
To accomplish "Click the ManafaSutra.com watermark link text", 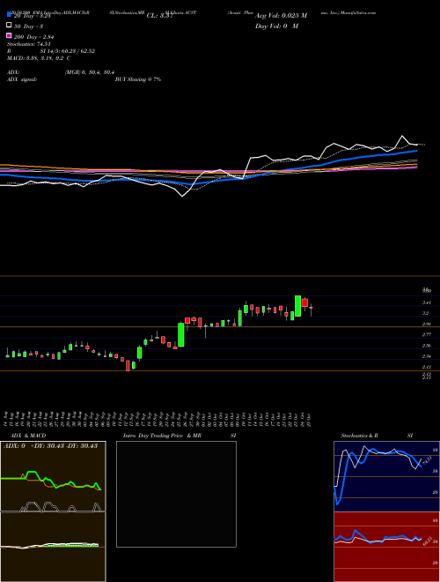I will [x=358, y=12].
